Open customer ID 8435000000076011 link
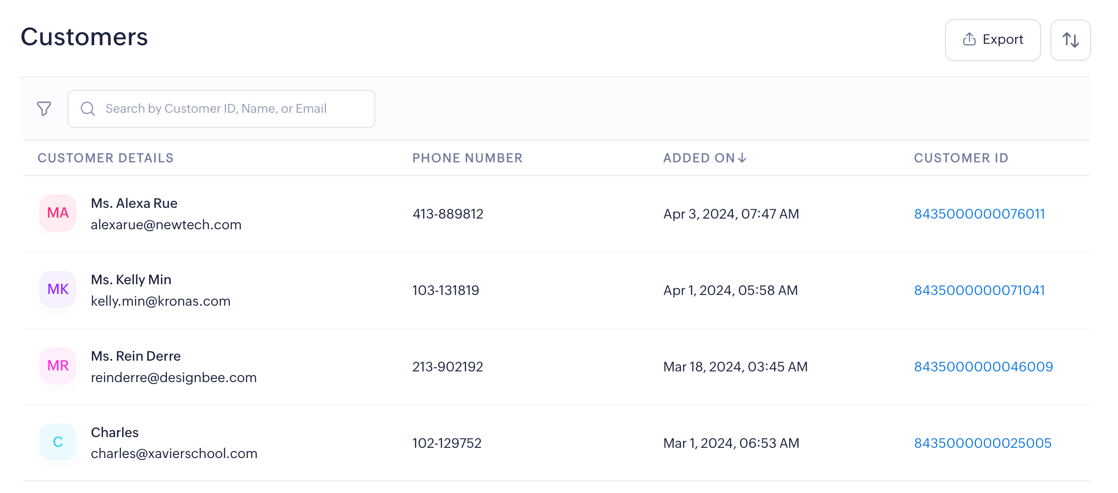This screenshot has height=493, width=1118. (979, 214)
